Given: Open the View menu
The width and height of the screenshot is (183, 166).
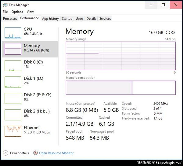Looking at the screenshot, I should point(30,12).
